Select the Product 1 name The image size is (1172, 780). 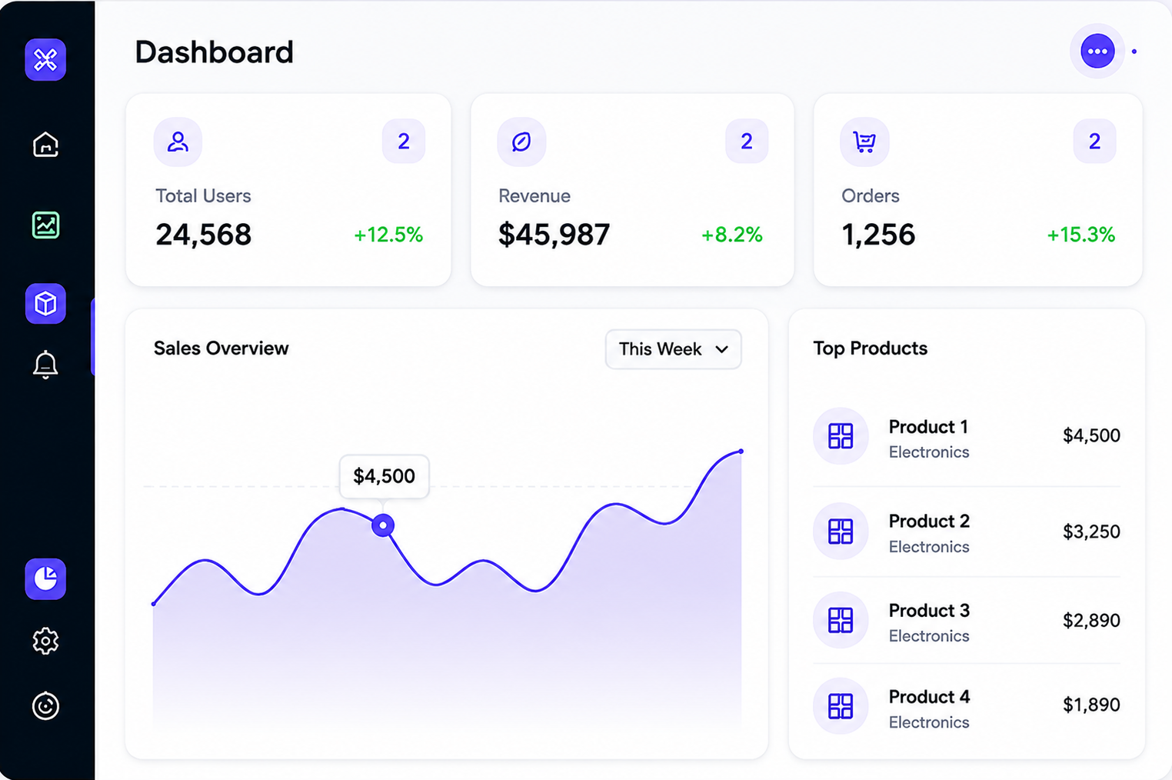pyautogui.click(x=928, y=427)
